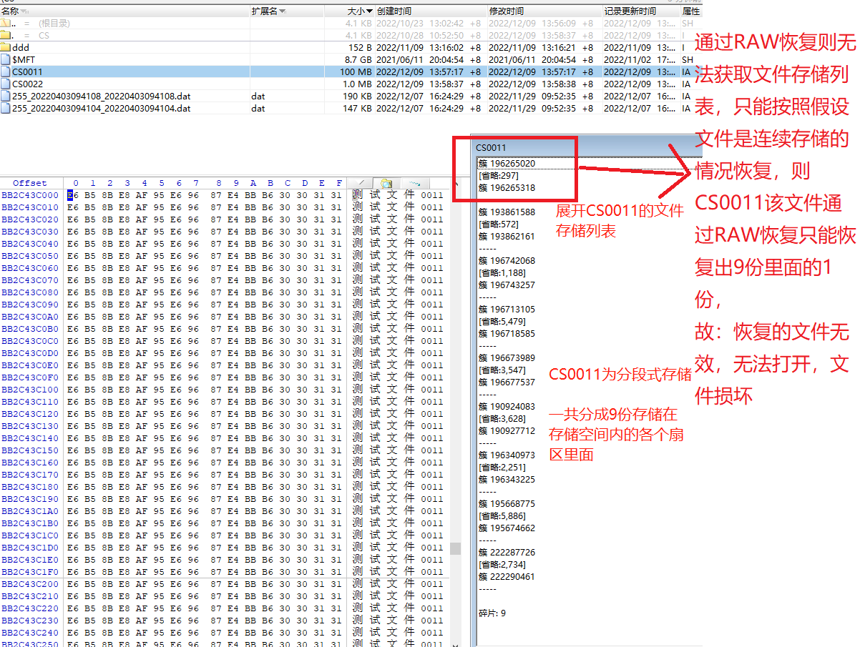Click the folder-with-magnifier icon above hex view
This screenshot has height=647, width=860.
pos(386,183)
